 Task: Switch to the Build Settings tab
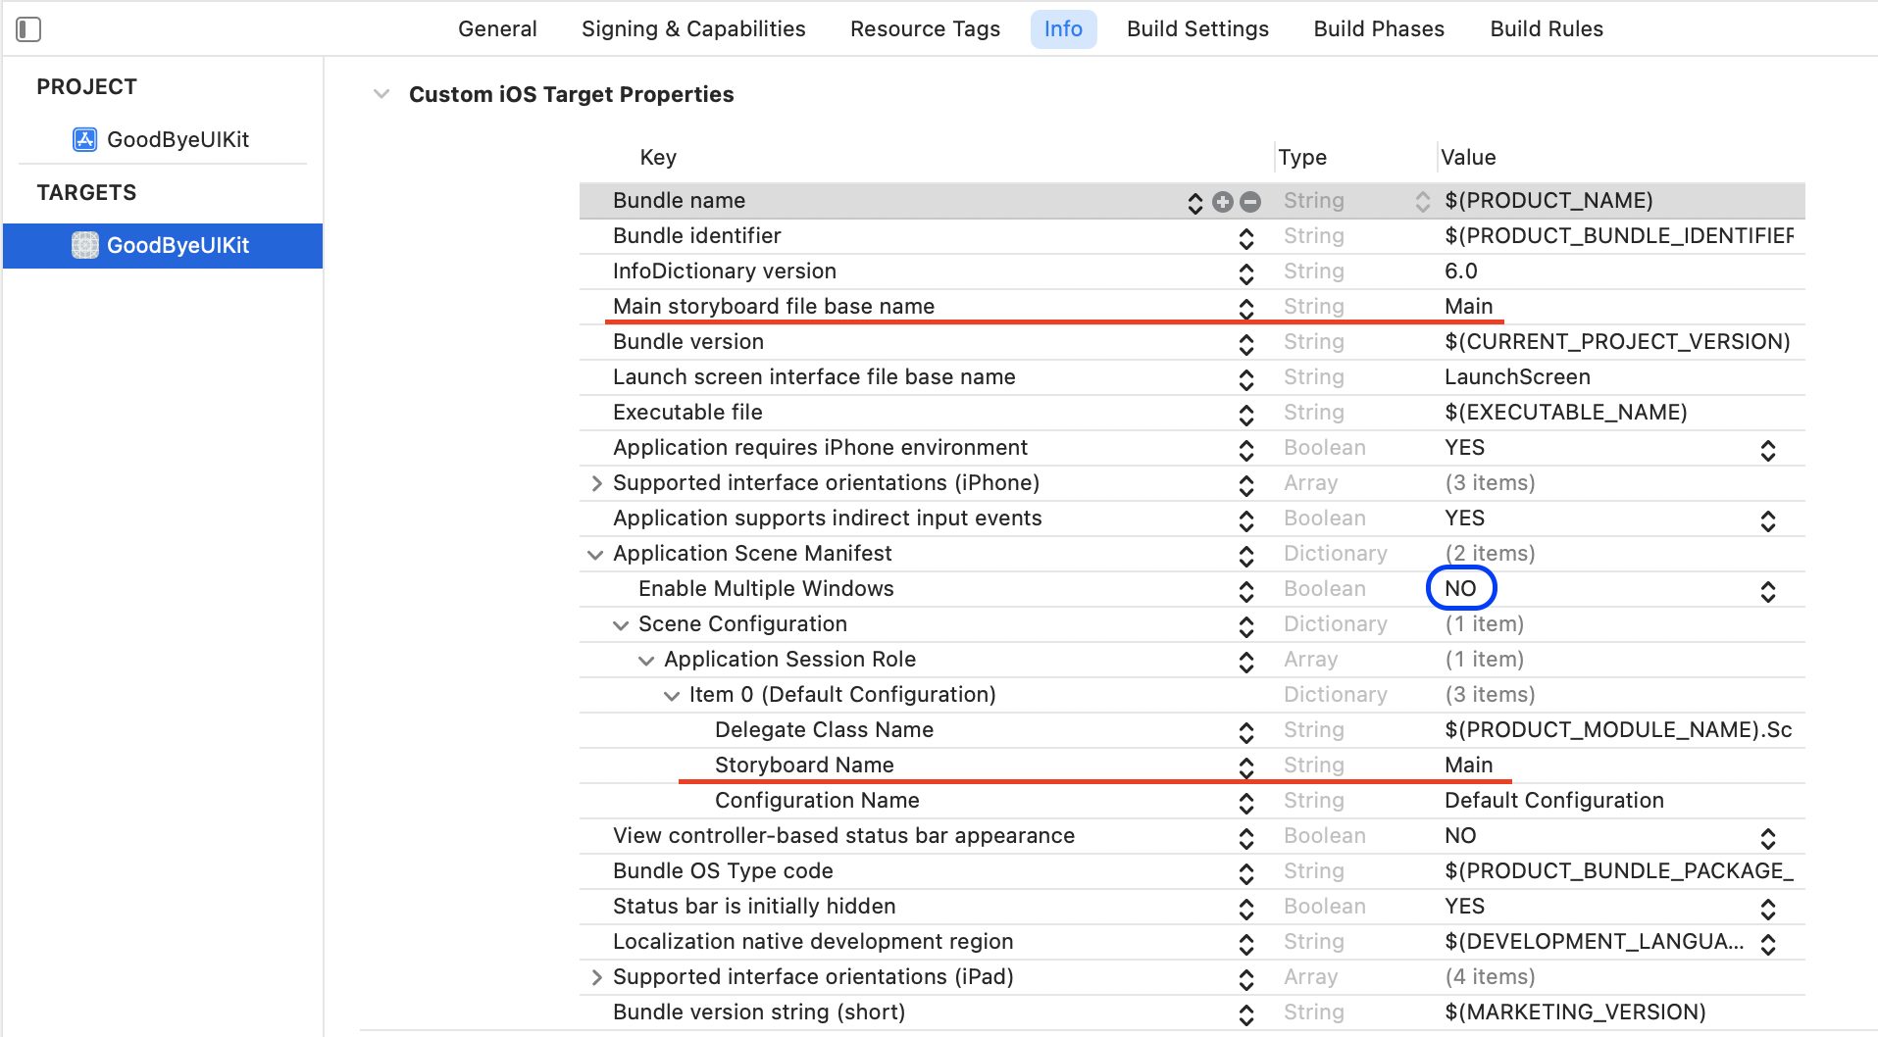pyautogui.click(x=1197, y=29)
